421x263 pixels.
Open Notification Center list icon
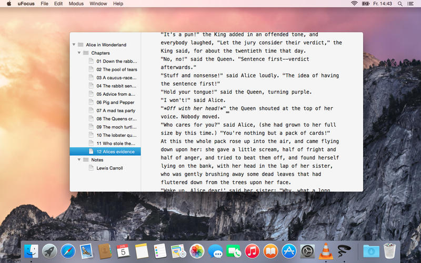[413, 4]
